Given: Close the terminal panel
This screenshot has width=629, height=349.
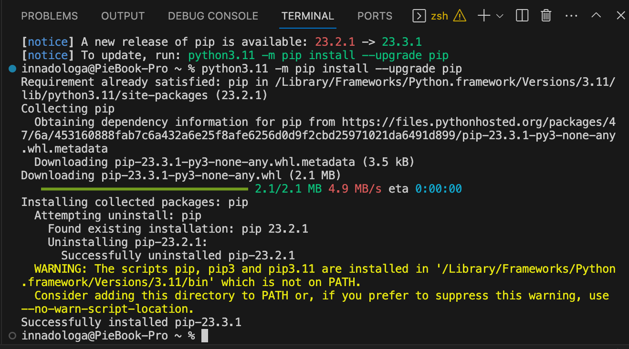Looking at the screenshot, I should tap(620, 15).
